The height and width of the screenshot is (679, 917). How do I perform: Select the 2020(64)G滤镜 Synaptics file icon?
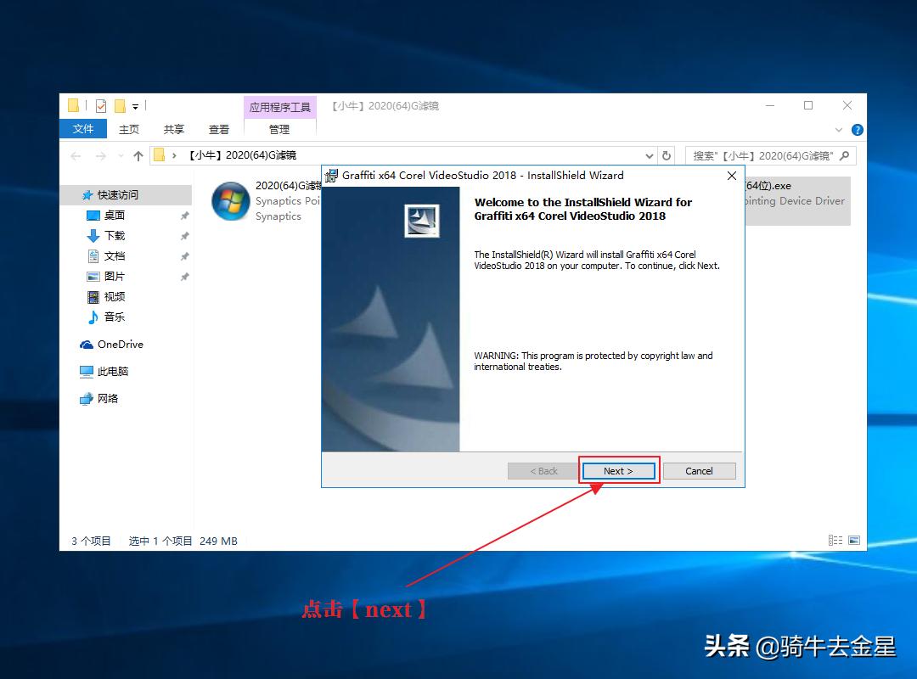[230, 200]
